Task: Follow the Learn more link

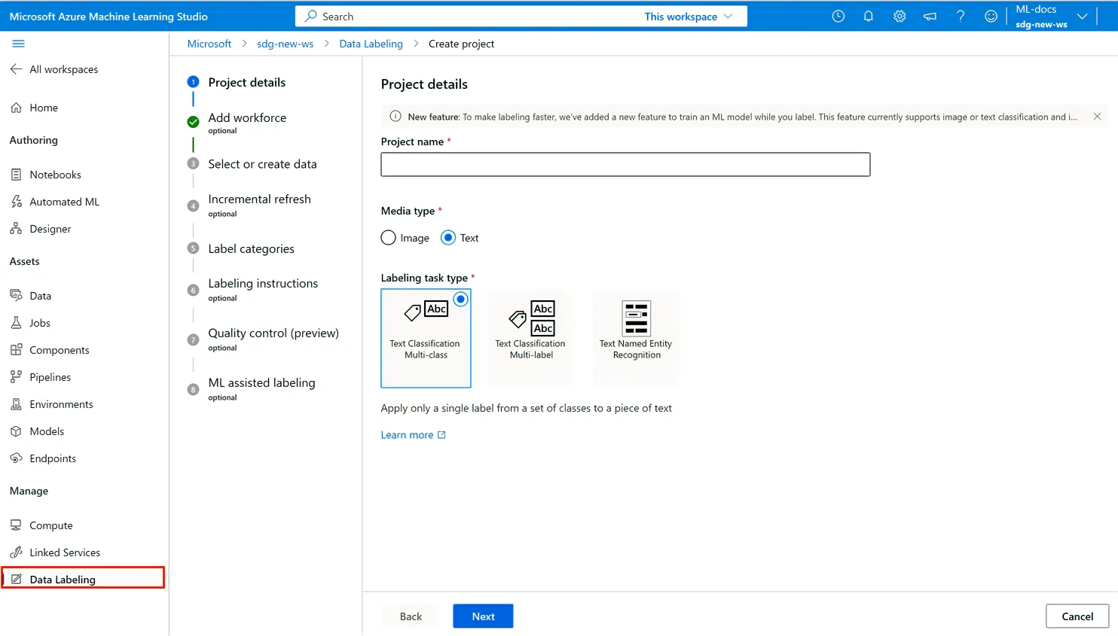Action: [x=408, y=434]
